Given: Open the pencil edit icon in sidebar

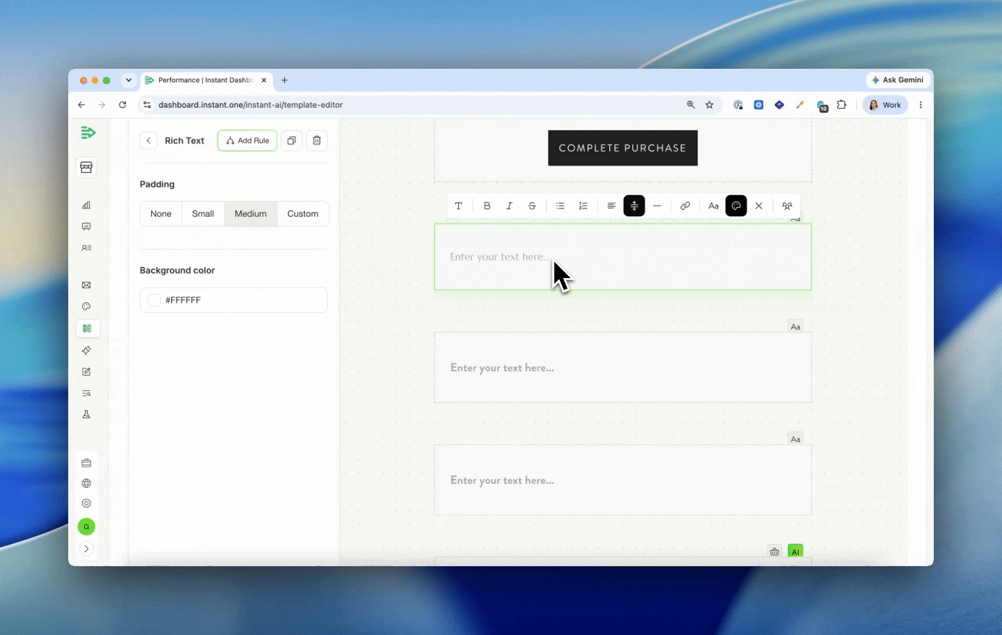Looking at the screenshot, I should pos(86,372).
